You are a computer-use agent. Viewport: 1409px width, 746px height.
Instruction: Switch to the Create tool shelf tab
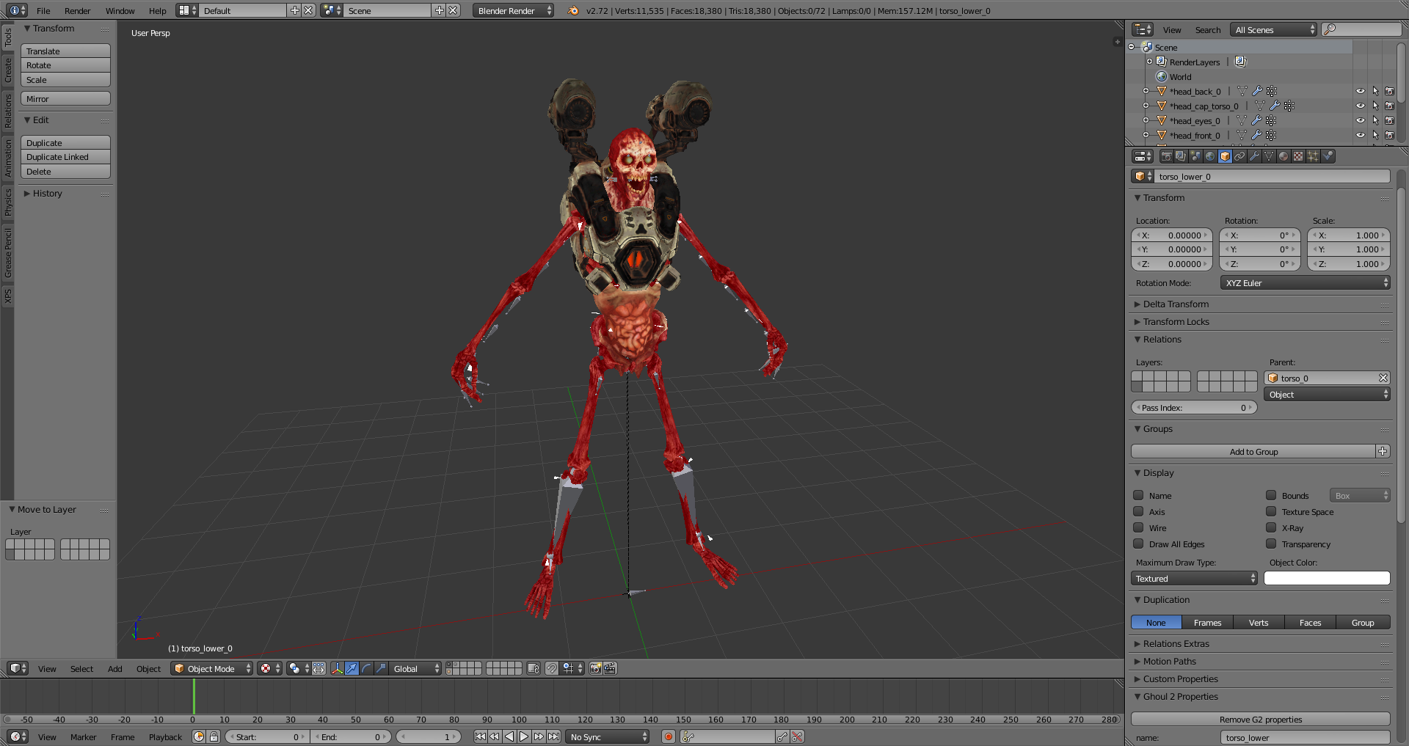tap(8, 70)
